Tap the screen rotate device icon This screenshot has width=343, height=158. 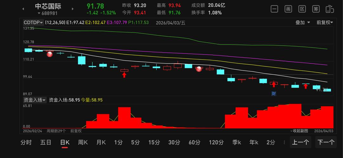(x=330, y=9)
